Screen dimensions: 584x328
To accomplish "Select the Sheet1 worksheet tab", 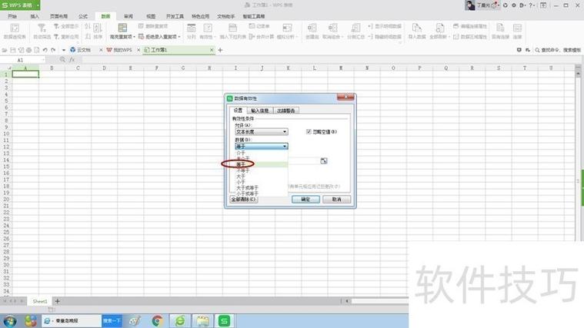I will [40, 301].
